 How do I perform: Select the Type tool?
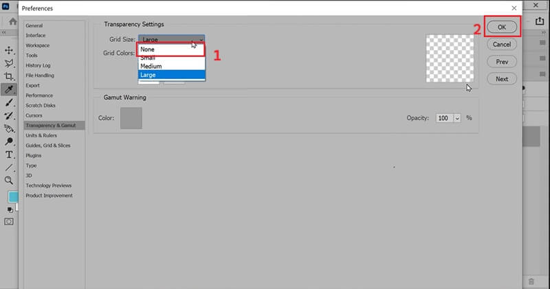click(x=9, y=154)
